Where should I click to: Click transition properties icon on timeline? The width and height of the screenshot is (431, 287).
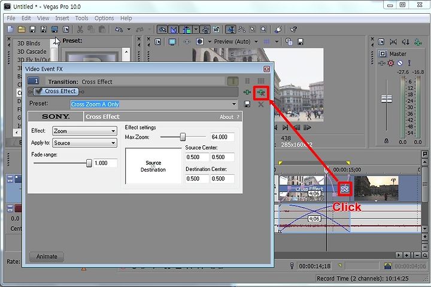[345, 189]
